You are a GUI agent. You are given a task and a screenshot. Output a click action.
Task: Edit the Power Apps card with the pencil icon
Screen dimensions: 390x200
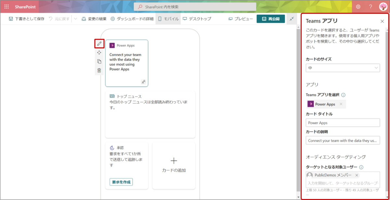[99, 43]
